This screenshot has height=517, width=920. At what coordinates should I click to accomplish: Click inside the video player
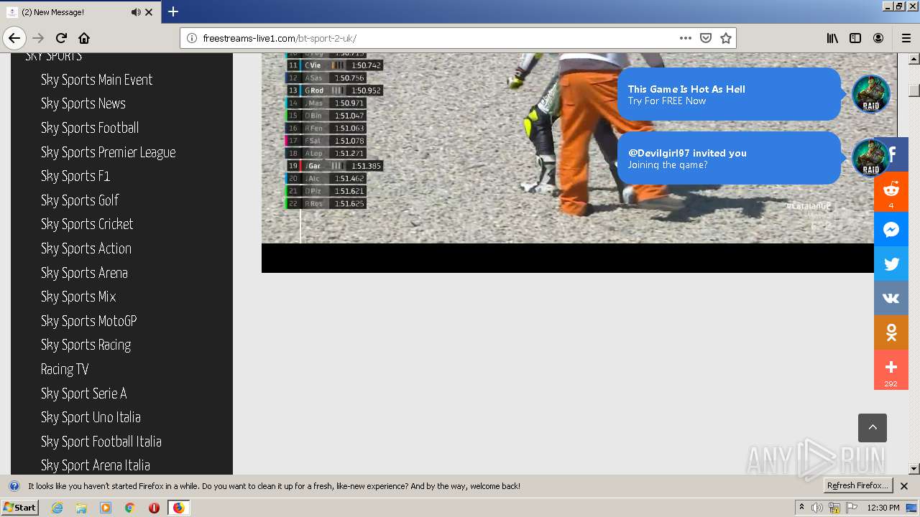tap(568, 162)
